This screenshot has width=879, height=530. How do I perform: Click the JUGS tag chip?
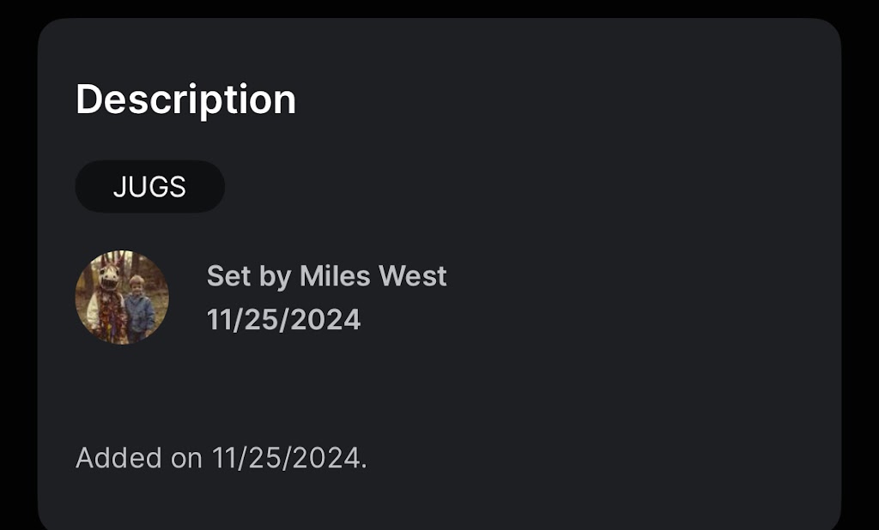coord(149,186)
